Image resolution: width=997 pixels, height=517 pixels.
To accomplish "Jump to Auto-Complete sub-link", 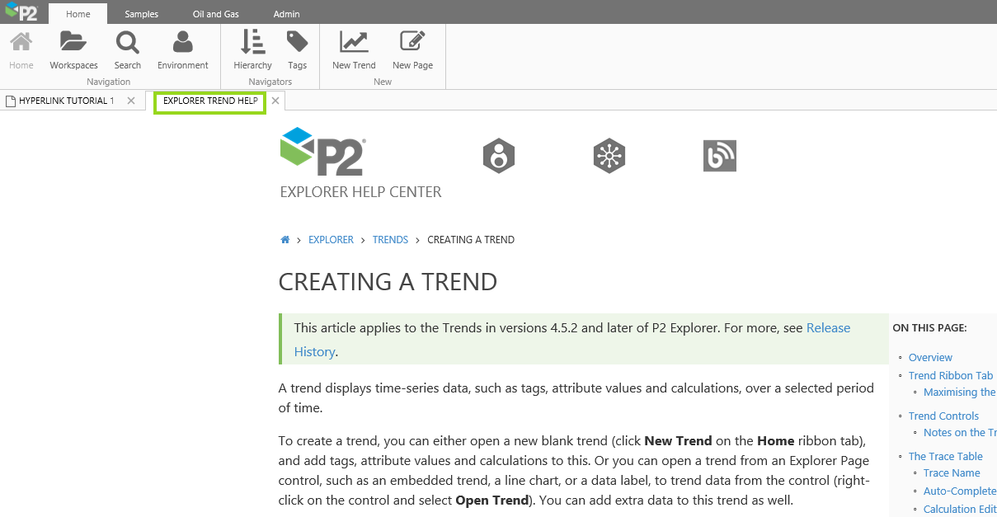I will pos(960,491).
